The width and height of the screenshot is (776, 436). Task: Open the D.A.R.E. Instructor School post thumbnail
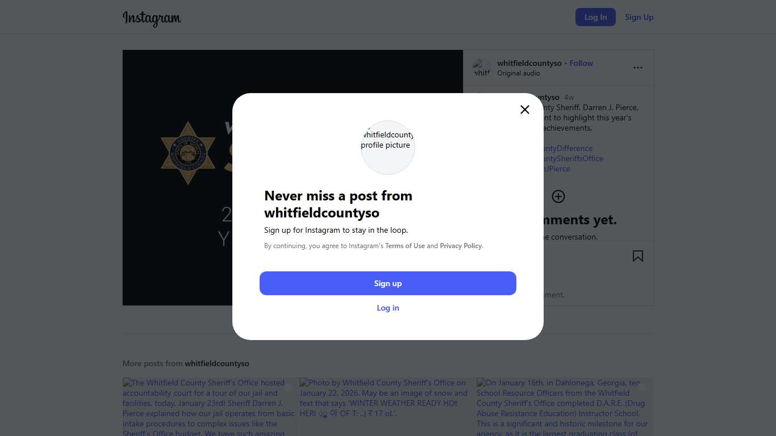[x=564, y=406]
